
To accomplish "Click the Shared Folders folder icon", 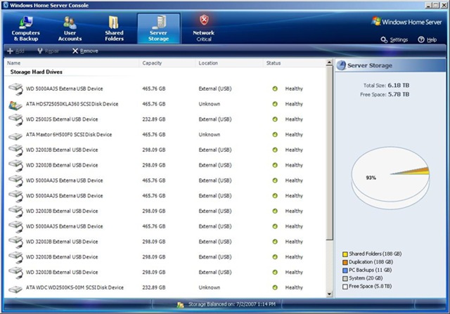I will point(114,22).
